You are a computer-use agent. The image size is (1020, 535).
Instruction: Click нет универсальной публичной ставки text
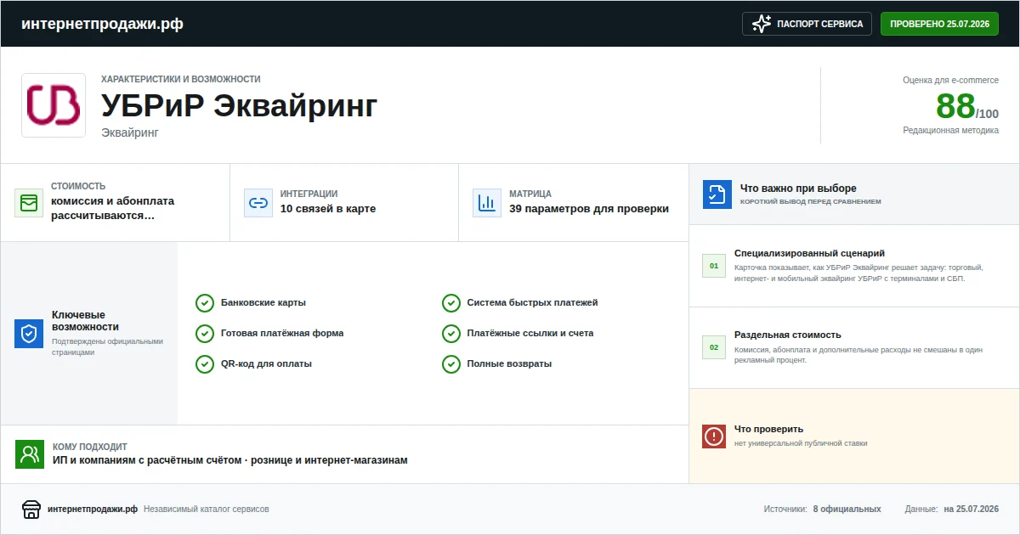801,443
